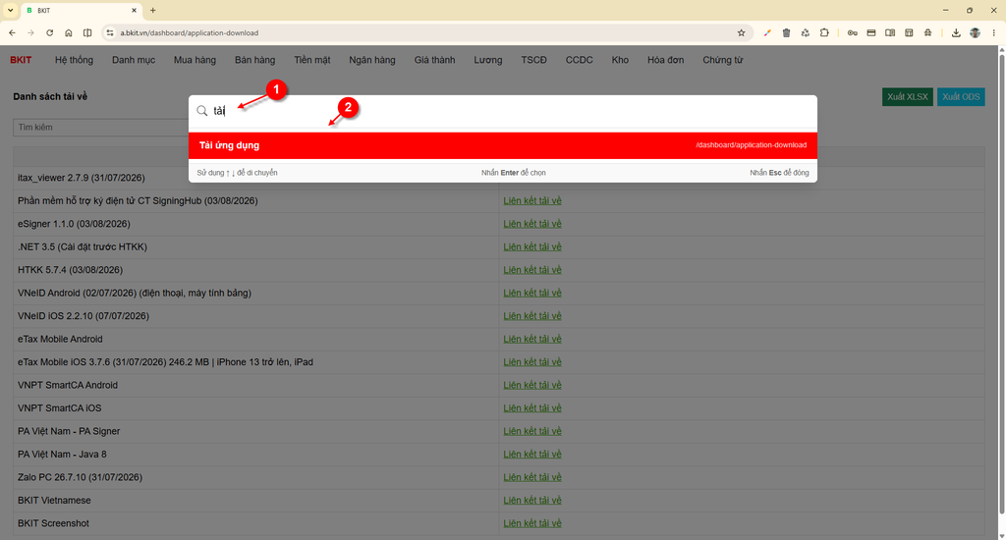Image resolution: width=1006 pixels, height=540 pixels.
Task: Click the recycle arrows extension icon
Action: coord(806,32)
